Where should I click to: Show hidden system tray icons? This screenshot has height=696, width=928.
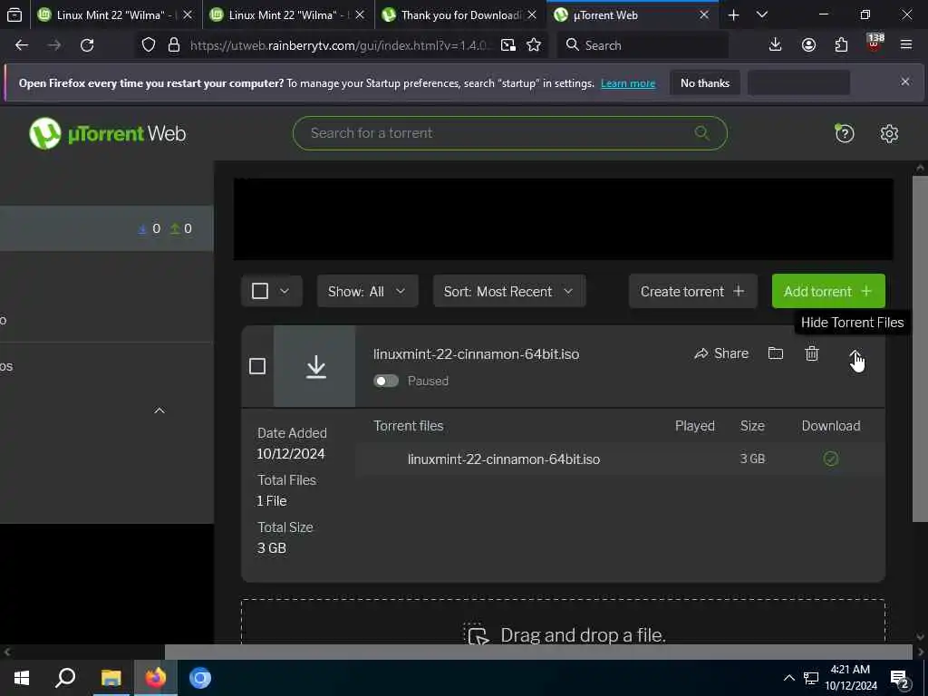point(789,678)
